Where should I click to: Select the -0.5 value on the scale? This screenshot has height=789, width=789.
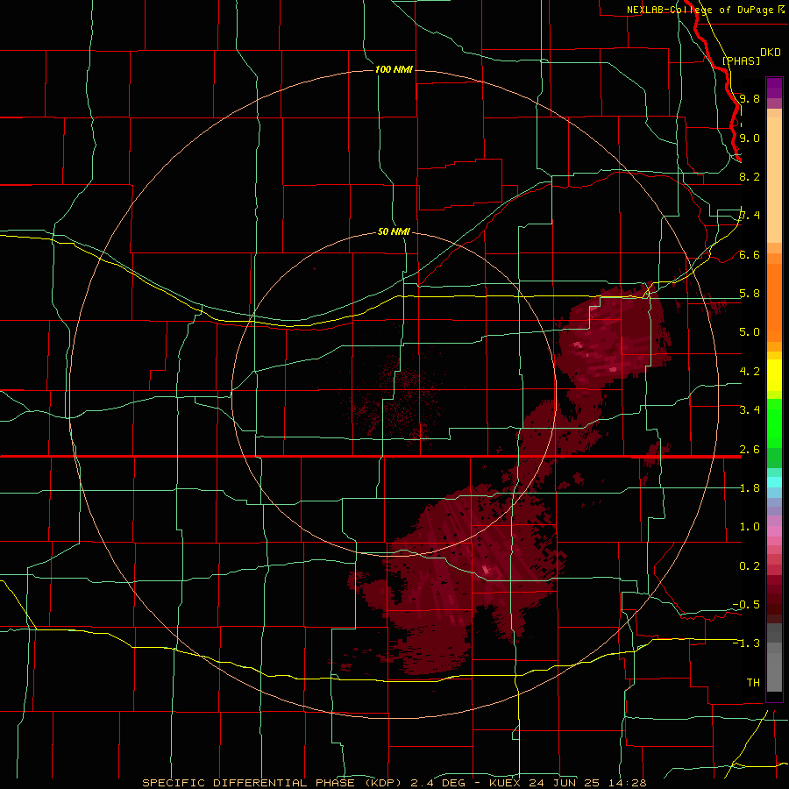click(747, 605)
